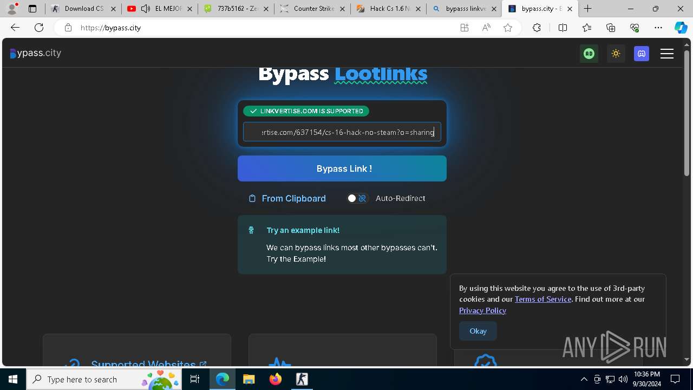This screenshot has height=390, width=693.
Task: Open the Favorites list icon
Action: coord(587,28)
